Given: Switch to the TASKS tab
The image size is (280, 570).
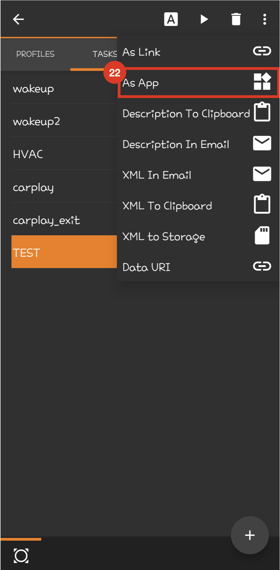Looking at the screenshot, I should (104, 54).
